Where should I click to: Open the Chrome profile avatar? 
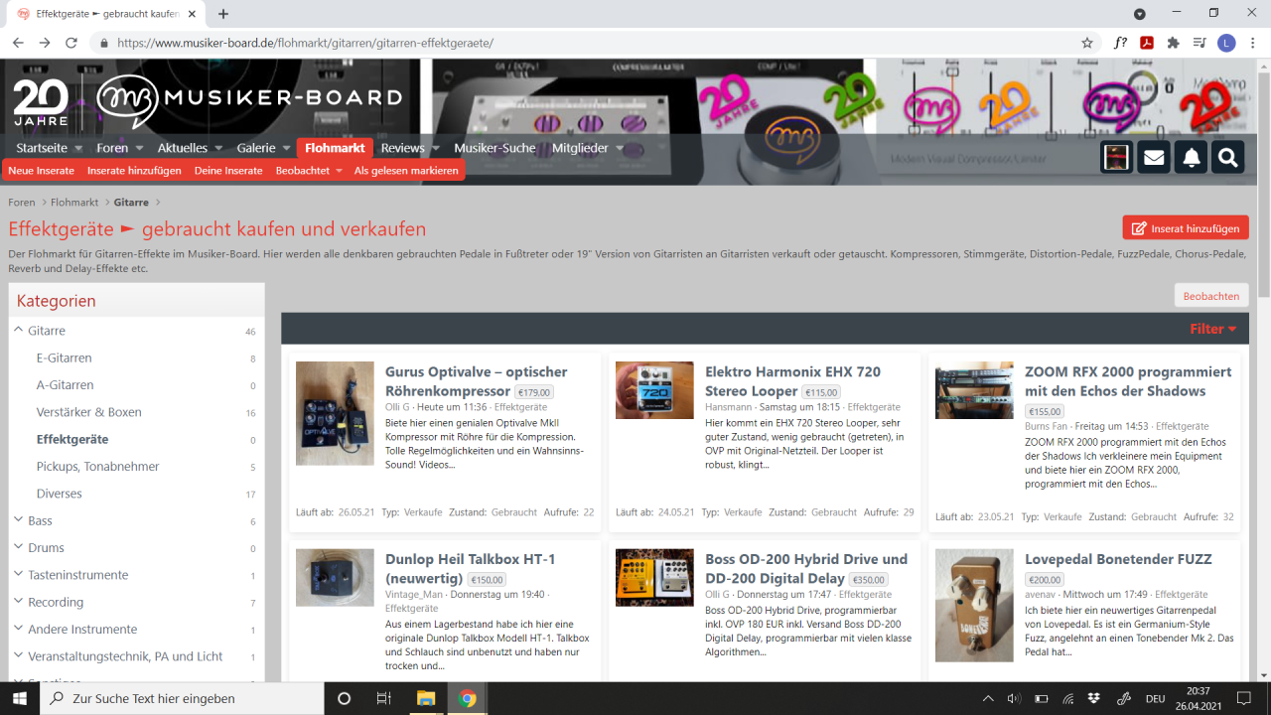pos(1226,43)
